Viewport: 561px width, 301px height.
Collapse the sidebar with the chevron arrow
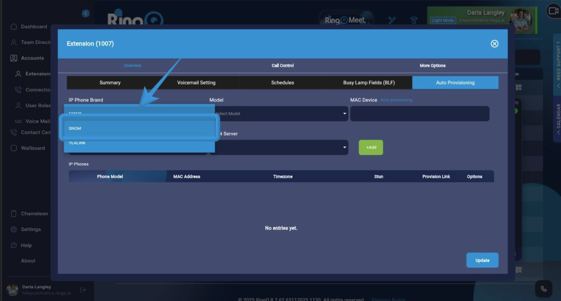(x=85, y=13)
